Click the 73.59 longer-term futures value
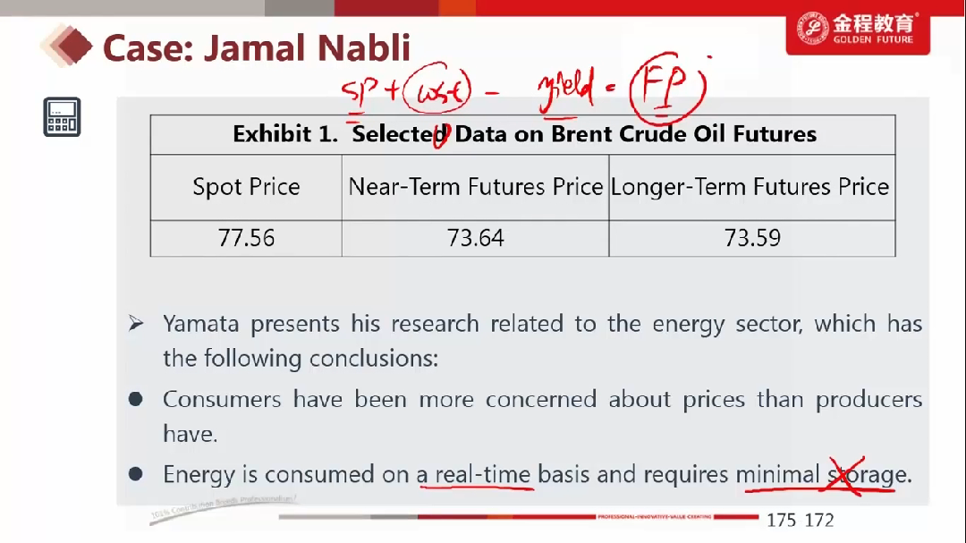This screenshot has height=543, width=966. (x=751, y=238)
